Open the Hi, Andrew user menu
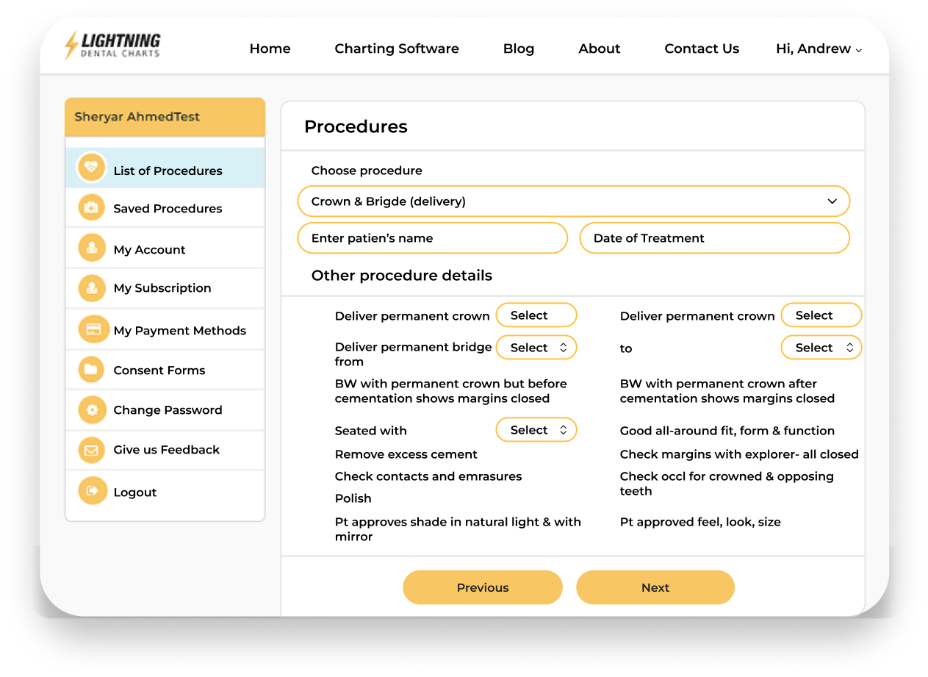This screenshot has width=928, height=677. pyautogui.click(x=819, y=49)
